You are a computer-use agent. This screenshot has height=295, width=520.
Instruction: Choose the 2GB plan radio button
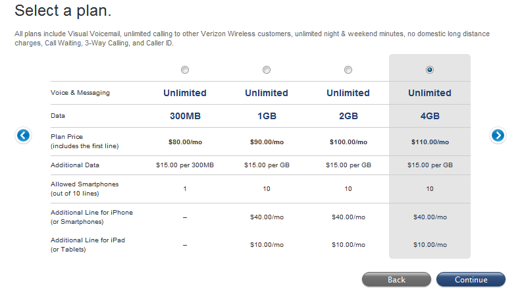point(348,70)
